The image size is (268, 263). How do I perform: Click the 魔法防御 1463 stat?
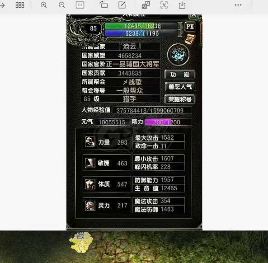tap(159, 209)
